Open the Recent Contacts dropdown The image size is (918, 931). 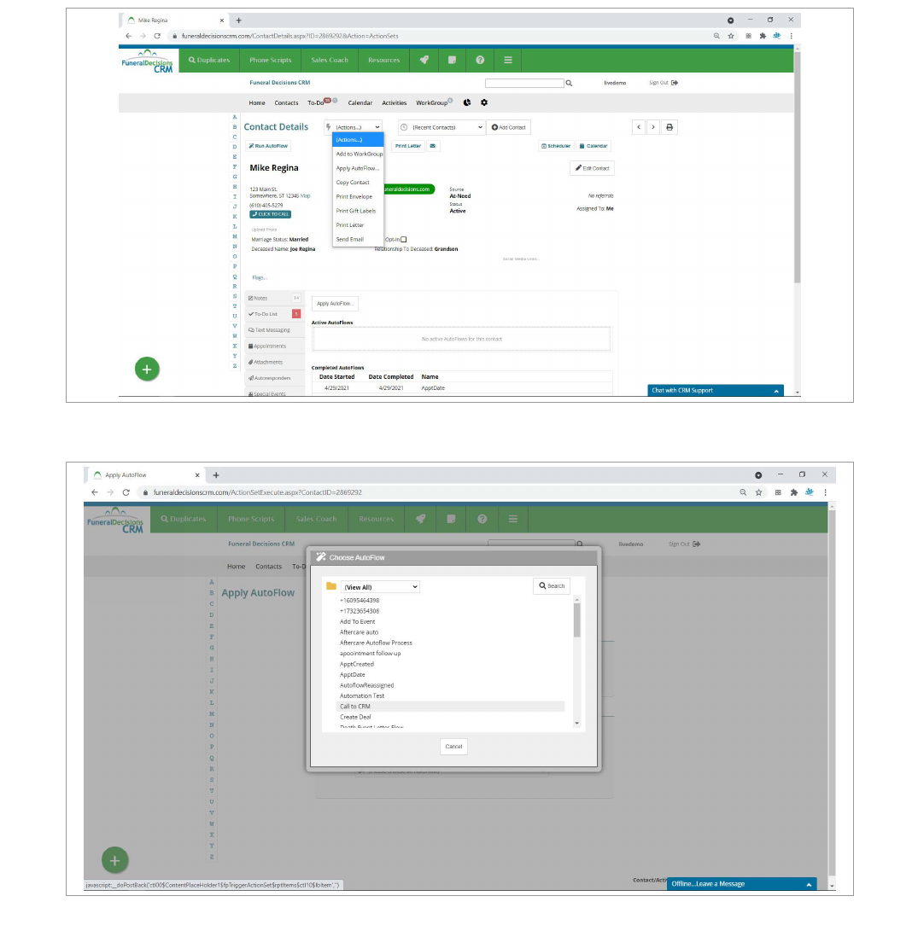point(441,127)
